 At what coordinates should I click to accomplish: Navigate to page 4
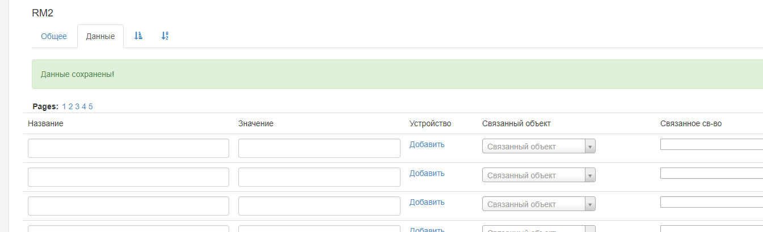click(84, 106)
